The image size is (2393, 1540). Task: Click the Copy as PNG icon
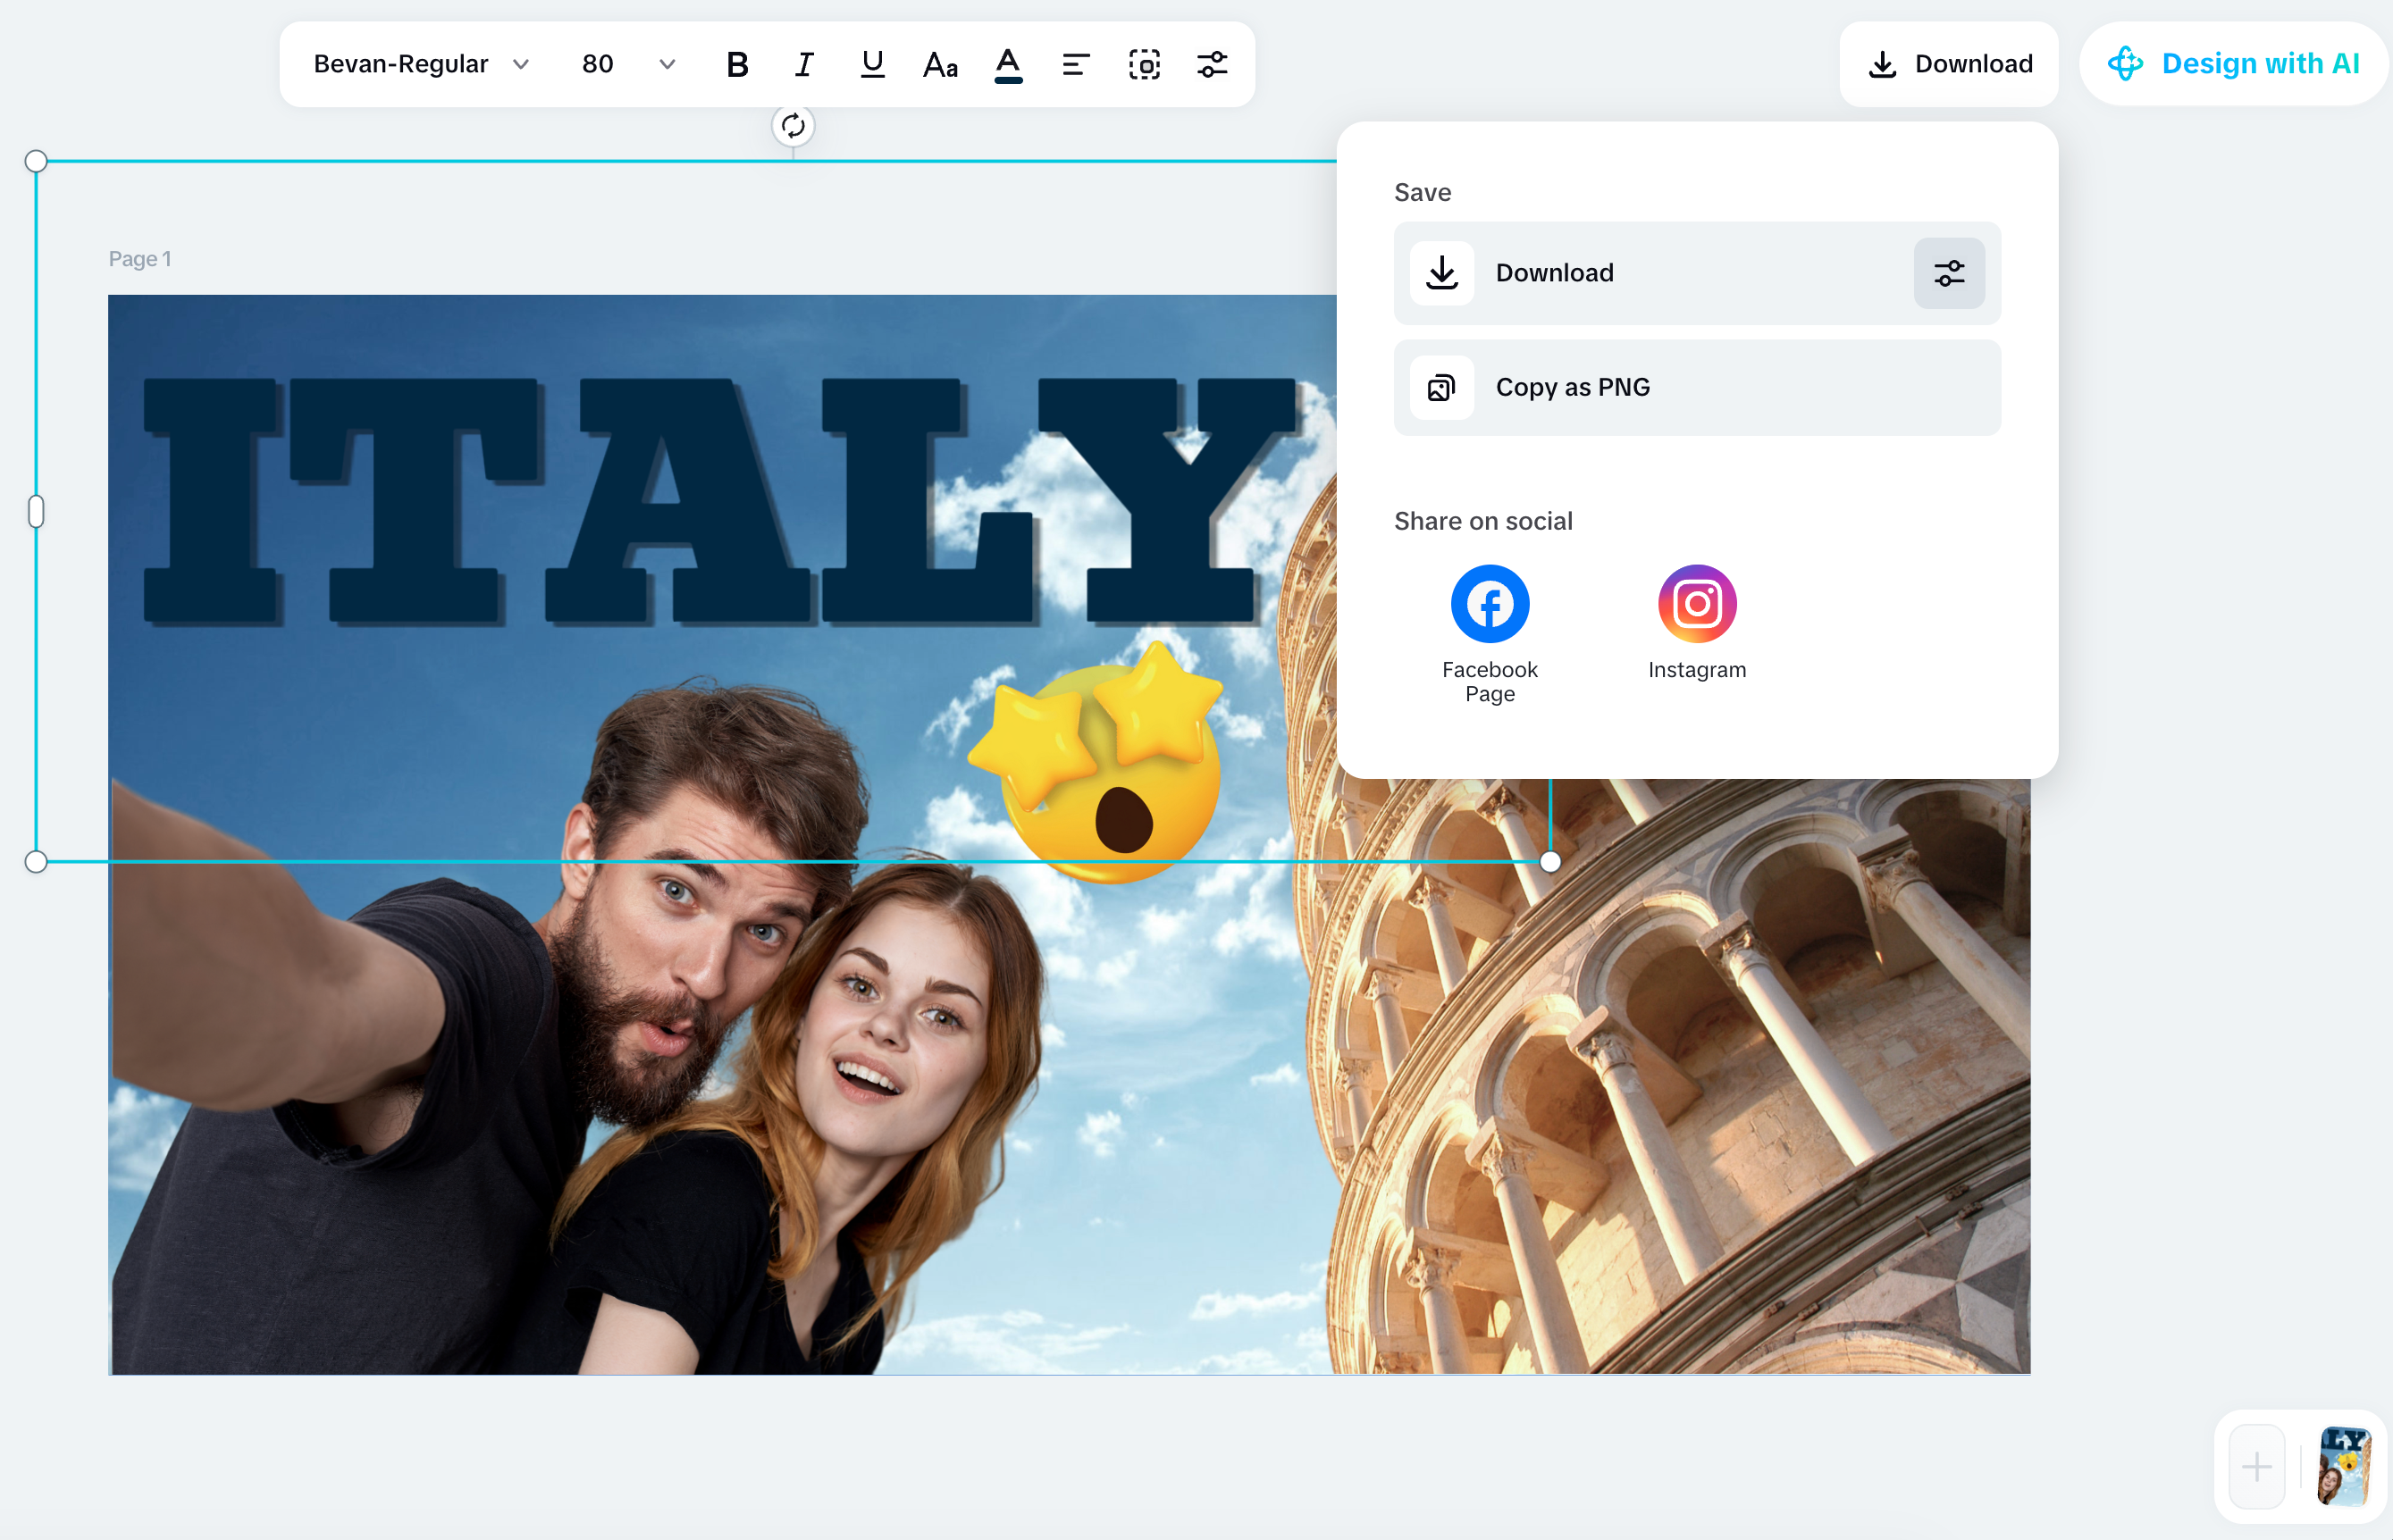[x=1440, y=387]
